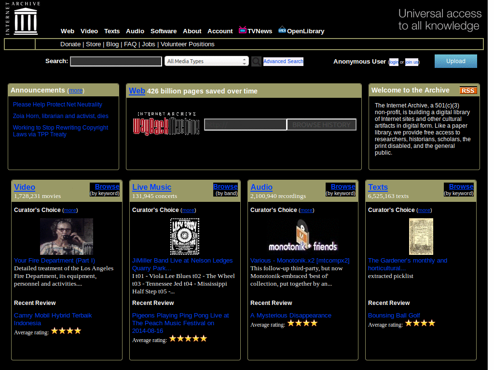Open the FAQ link

130,44
